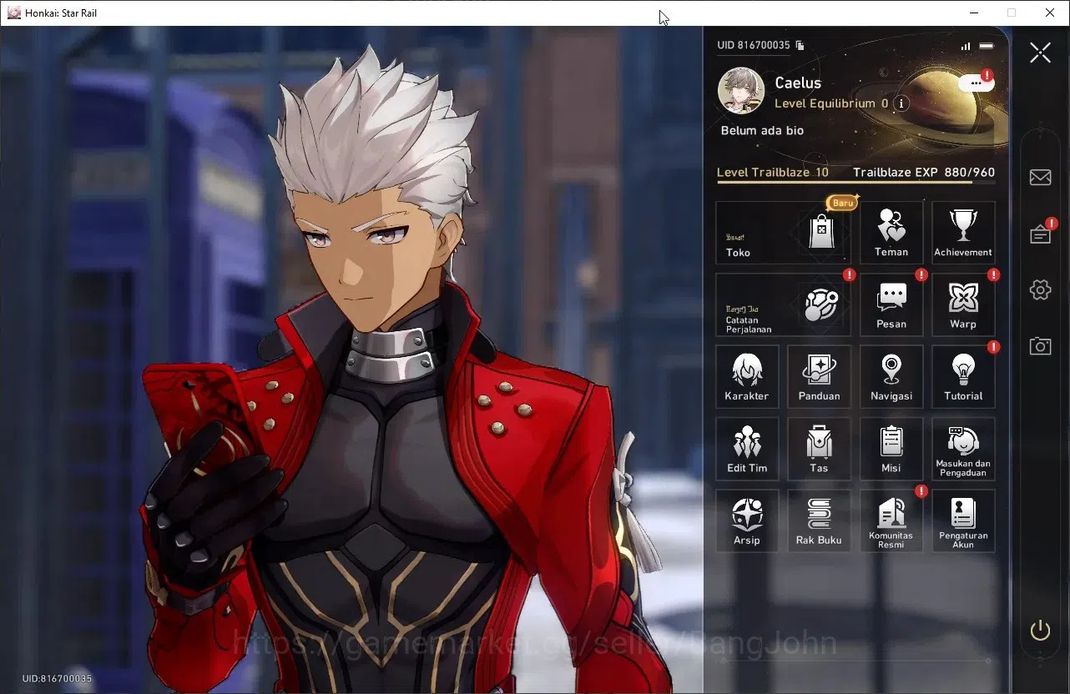Click the 'Caelus' player name
Viewport: 1070px width, 694px height.
(x=798, y=83)
